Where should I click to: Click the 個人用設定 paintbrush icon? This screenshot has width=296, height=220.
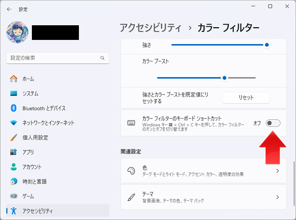[x=13, y=137]
